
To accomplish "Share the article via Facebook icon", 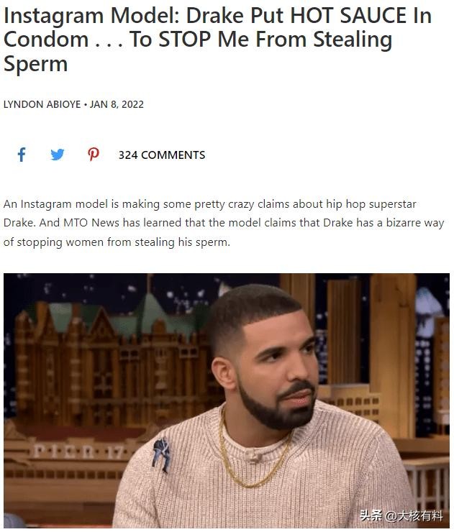I will click(x=22, y=155).
